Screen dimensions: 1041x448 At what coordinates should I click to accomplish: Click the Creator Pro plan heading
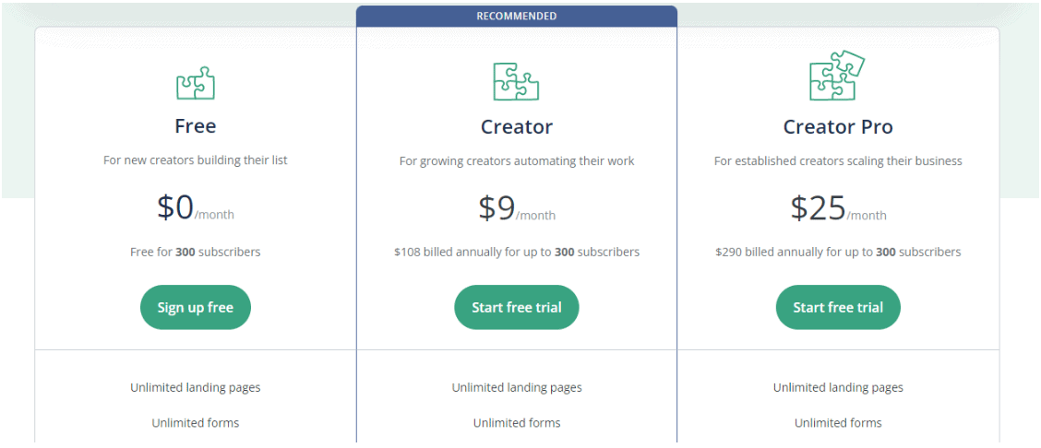coord(838,126)
